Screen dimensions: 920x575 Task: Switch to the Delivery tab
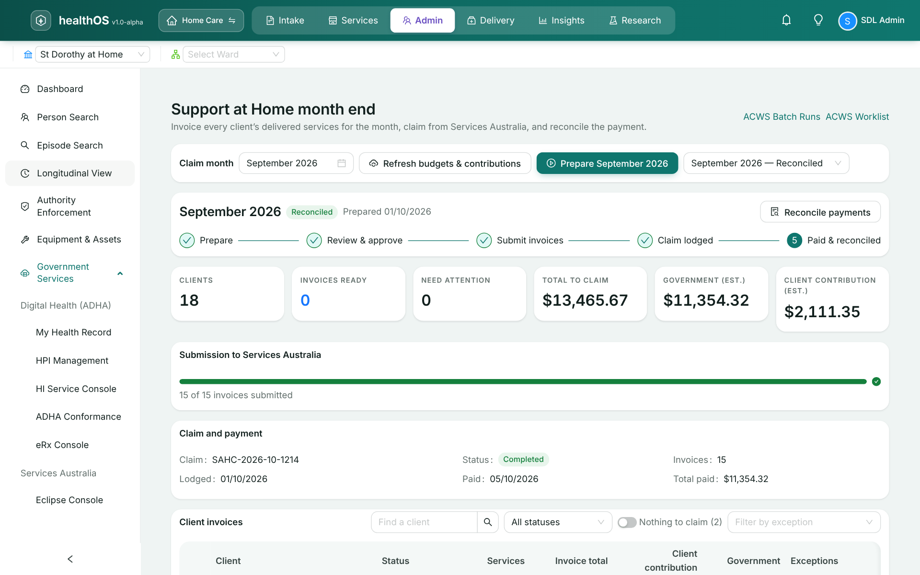click(491, 20)
